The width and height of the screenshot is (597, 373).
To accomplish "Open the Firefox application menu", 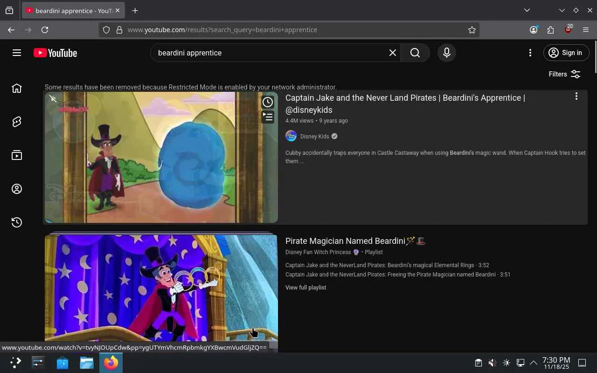I will coord(586,30).
